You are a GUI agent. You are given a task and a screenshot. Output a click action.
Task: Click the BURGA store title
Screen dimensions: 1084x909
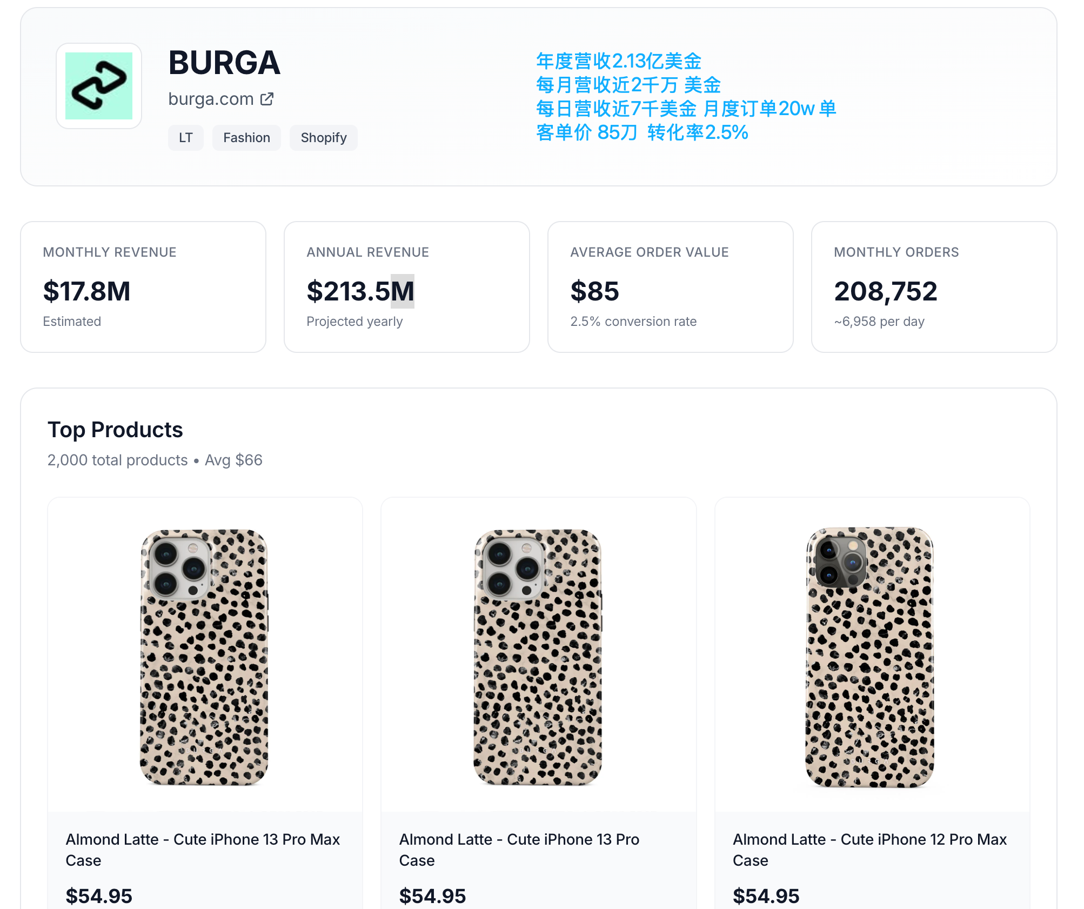(x=224, y=63)
